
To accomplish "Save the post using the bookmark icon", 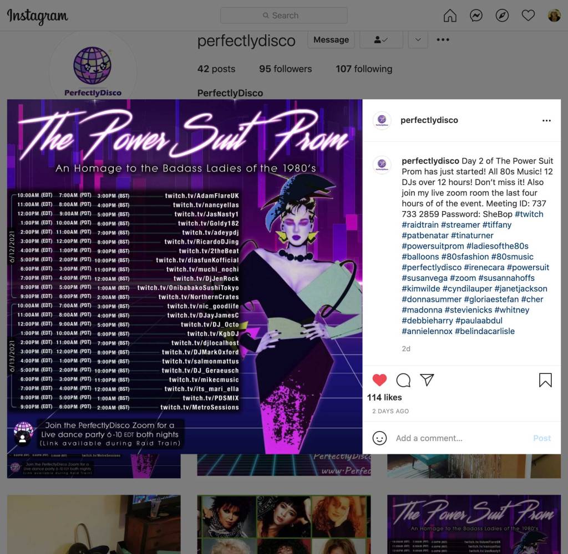I will (x=545, y=380).
